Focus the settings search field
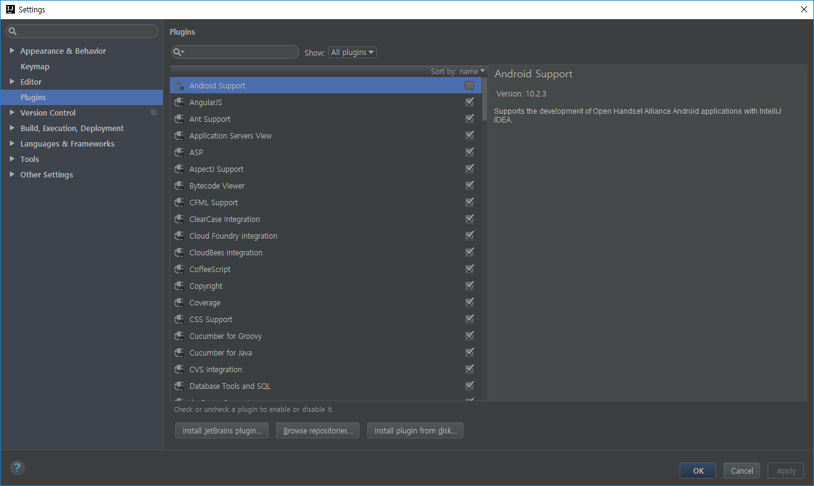This screenshot has height=486, width=814. (82, 31)
